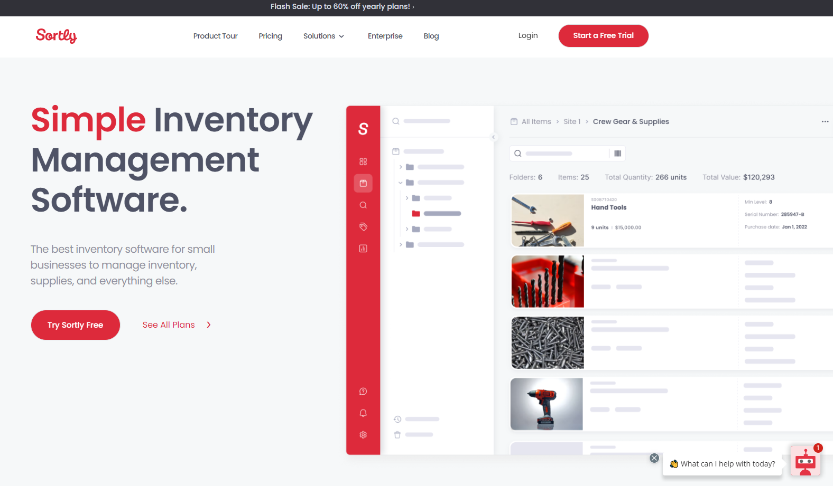Click the barcode scanner icon

(617, 154)
